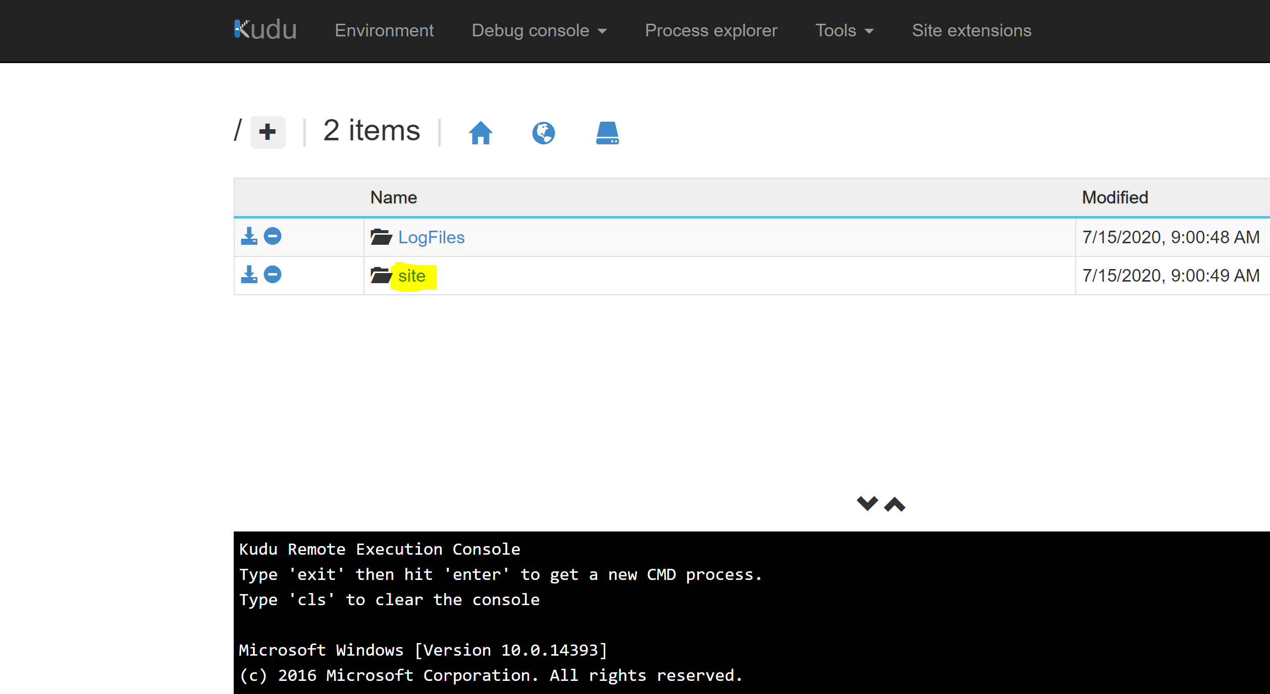Screen dimensions: 1270x694
Task: Download the site folder
Action: [x=249, y=275]
